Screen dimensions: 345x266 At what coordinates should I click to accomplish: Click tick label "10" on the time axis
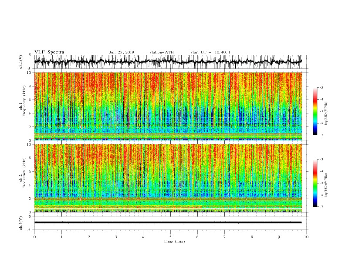306,237
